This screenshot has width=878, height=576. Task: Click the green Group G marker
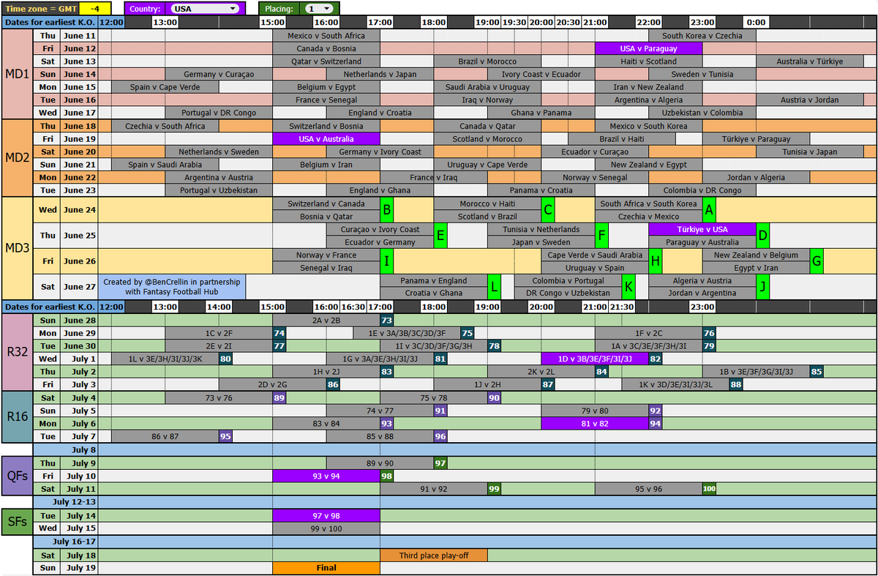point(817,261)
